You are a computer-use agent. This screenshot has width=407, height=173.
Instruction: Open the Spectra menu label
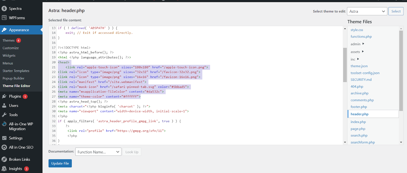[15, 9]
